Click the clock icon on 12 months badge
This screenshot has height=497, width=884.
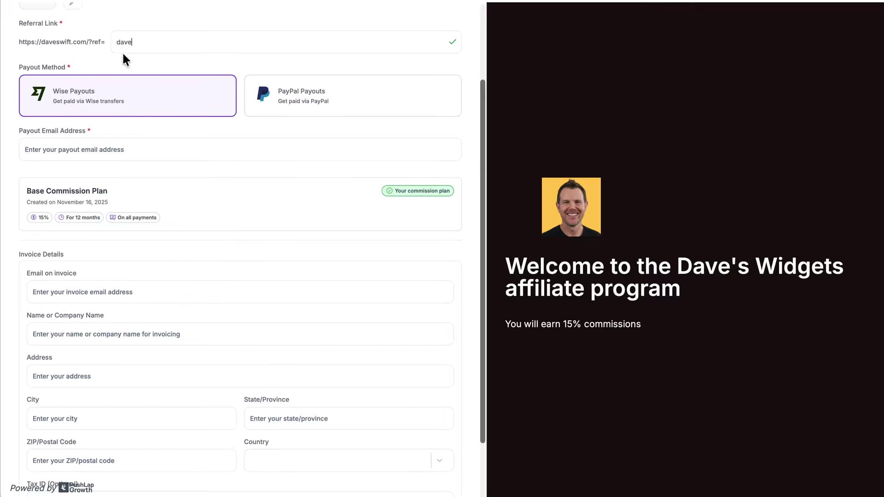[x=61, y=218]
